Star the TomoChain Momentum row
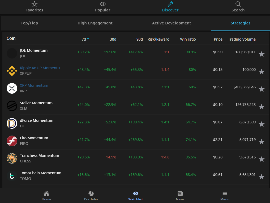Screen dimensions: 270x203 click(x=262, y=176)
